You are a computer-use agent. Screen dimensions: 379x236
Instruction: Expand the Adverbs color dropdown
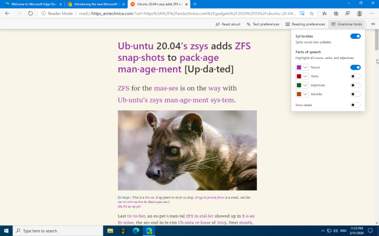pyautogui.click(x=306, y=94)
